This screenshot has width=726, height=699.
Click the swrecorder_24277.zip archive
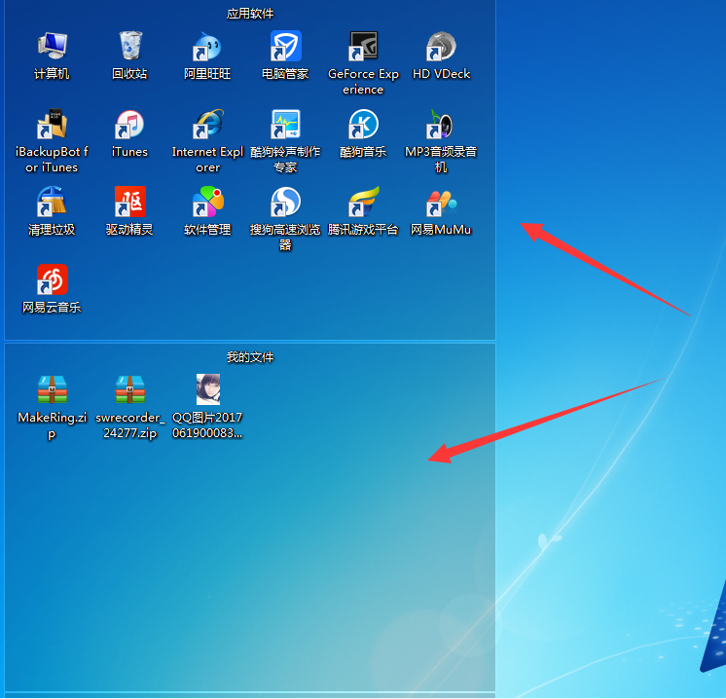(x=130, y=390)
